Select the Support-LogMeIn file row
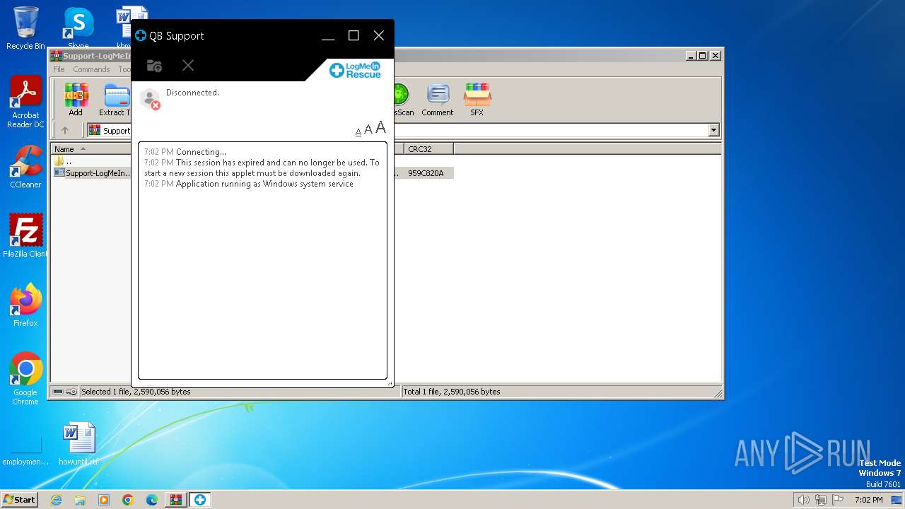This screenshot has height=509, width=905. [92, 173]
